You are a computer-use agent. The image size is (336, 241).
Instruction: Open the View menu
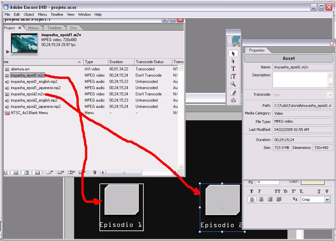click(x=71, y=14)
